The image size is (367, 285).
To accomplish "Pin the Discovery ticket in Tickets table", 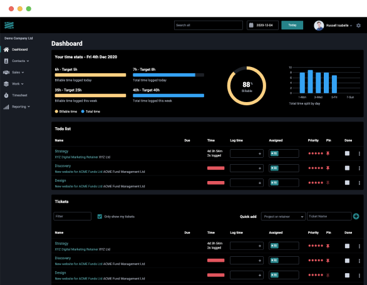I will [x=328, y=261].
